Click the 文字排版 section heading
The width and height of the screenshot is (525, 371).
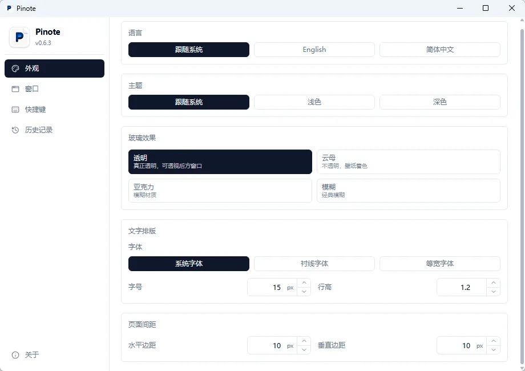[x=142, y=231]
